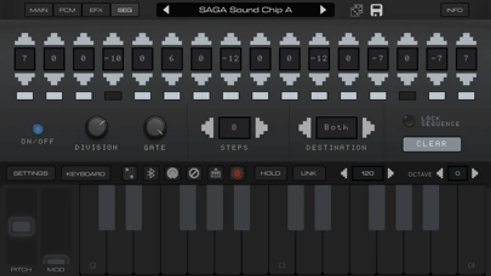
Task: Lower the sixteenth step value with its down arrow
Action: coord(466,79)
